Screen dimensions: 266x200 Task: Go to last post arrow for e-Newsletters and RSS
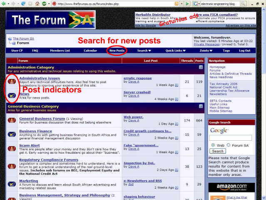(177, 188)
